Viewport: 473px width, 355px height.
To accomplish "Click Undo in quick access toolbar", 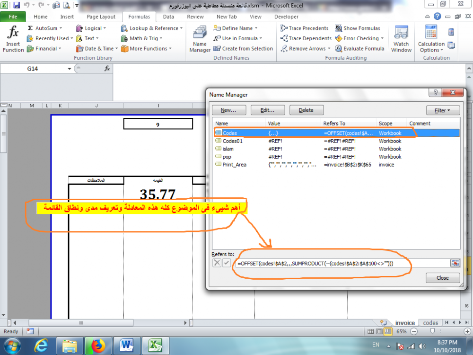I will coord(26,5).
